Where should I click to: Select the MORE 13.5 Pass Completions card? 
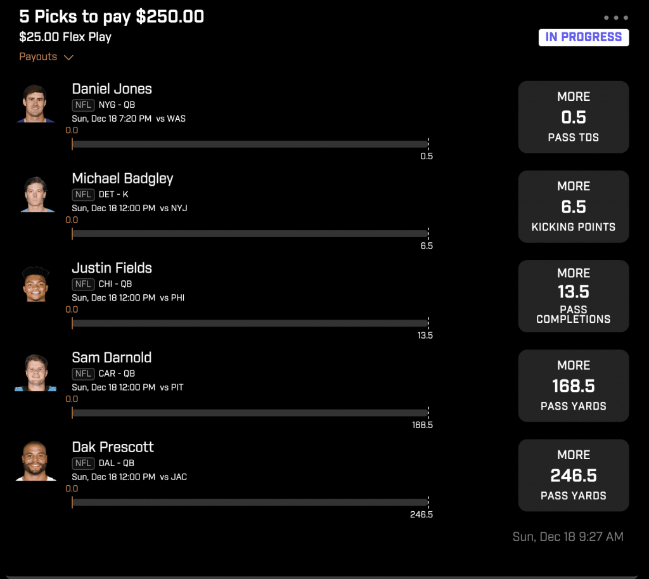573,296
